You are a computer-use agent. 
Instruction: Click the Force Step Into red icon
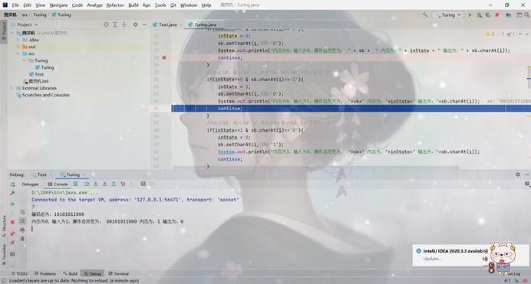104,184
